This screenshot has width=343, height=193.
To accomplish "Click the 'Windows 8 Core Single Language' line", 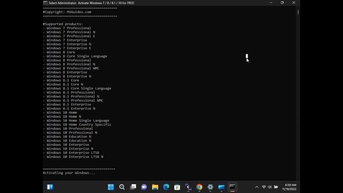I will point(75,56).
